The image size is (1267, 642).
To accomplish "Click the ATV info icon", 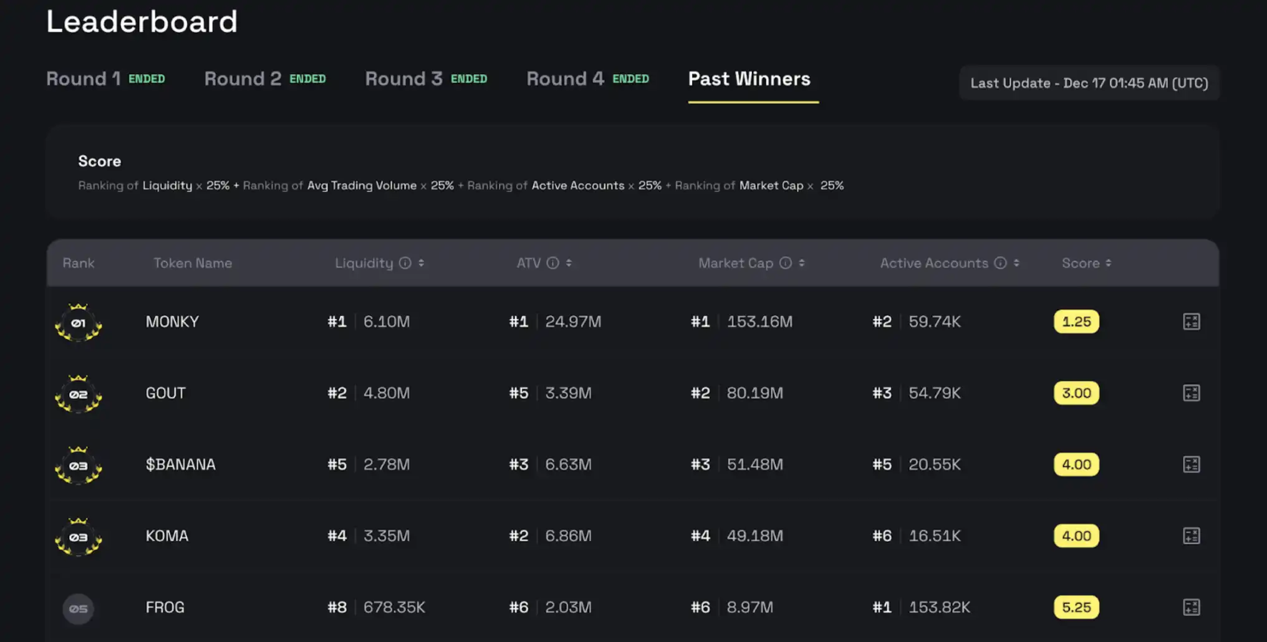I will 552,263.
